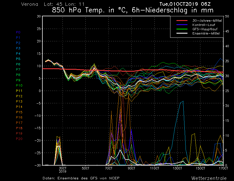Image resolution: width=234 pixels, height=181 pixels.
Task: Click the '5OCT' date axis label
Action: pyautogui.click(x=86, y=168)
